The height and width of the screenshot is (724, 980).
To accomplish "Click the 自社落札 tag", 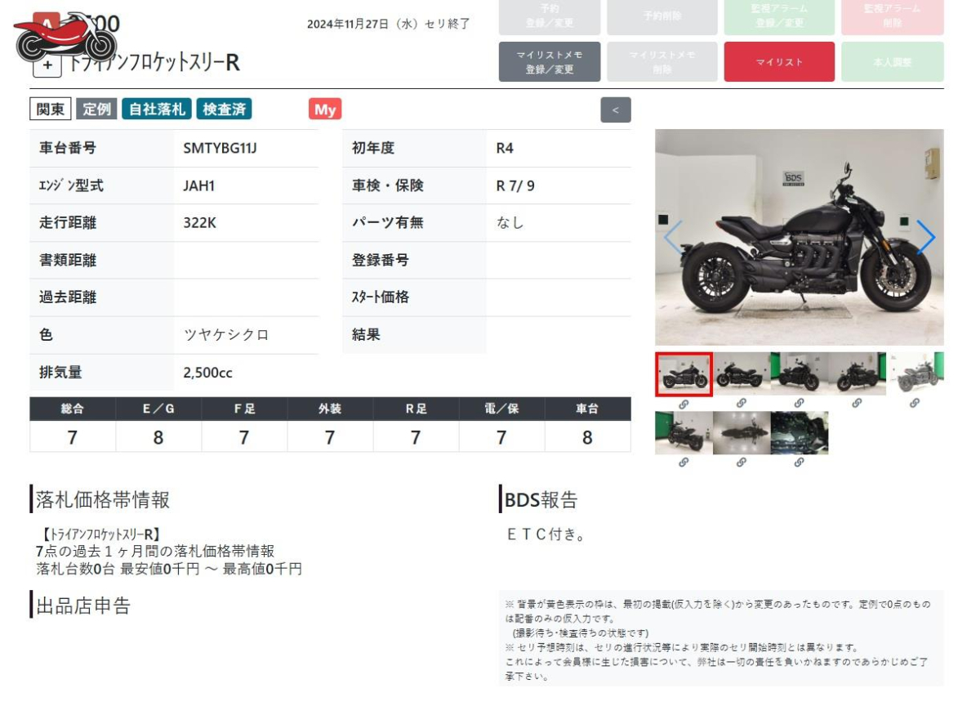I will (157, 109).
